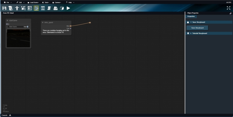This screenshot has height=117, width=233.
Task: Select the highlighted storyboard editor icon
Action: pyautogui.click(x=36, y=8)
